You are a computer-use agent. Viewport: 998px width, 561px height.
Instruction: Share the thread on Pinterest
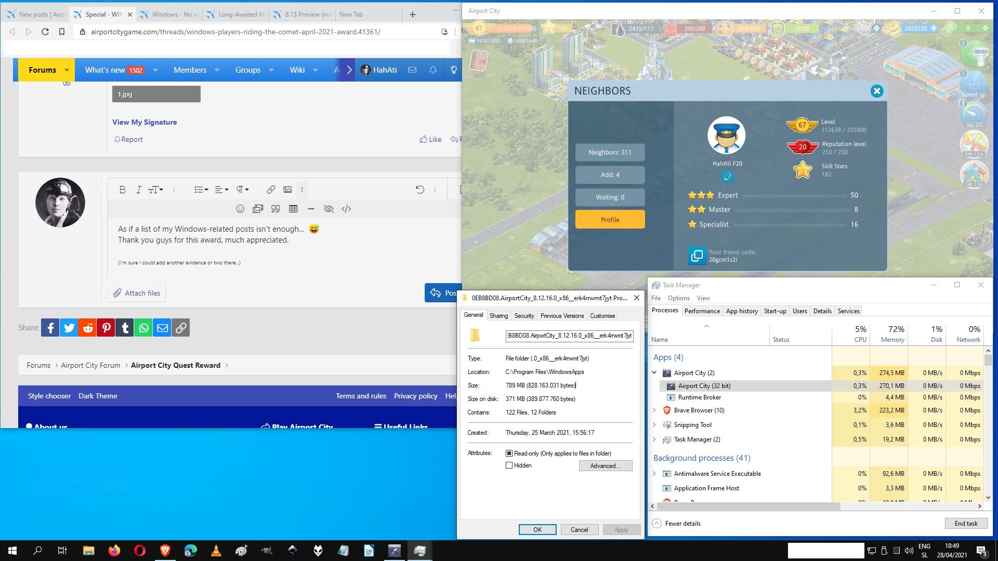click(106, 328)
